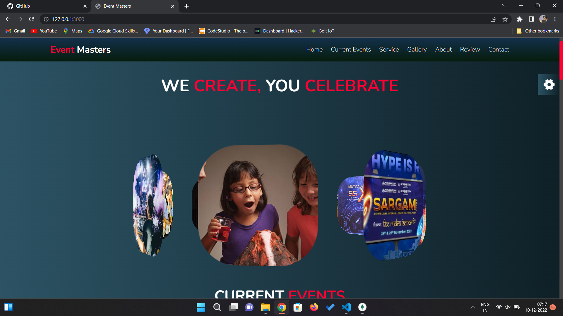
Task: Click the share page icon
Action: coord(493,19)
